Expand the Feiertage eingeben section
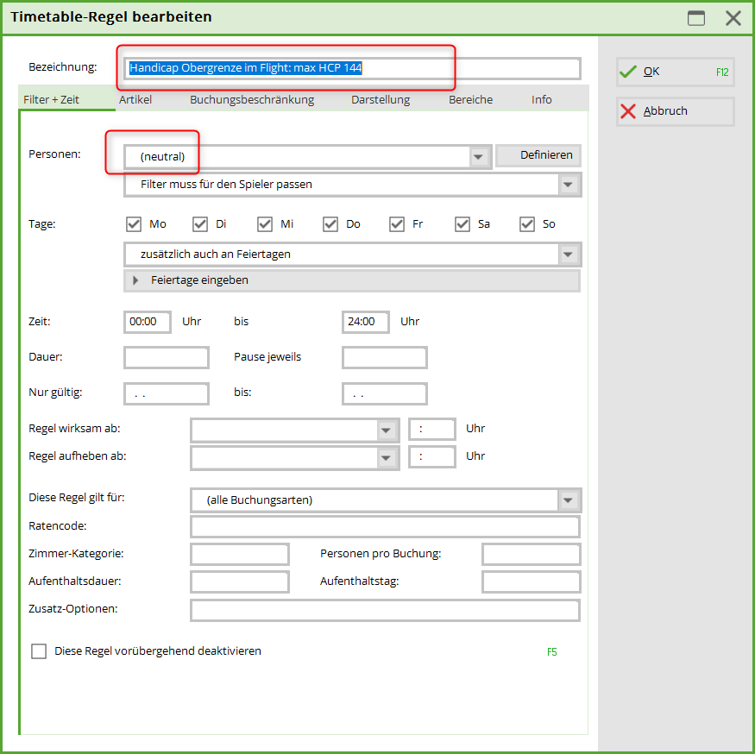The height and width of the screenshot is (754, 755). point(135,280)
